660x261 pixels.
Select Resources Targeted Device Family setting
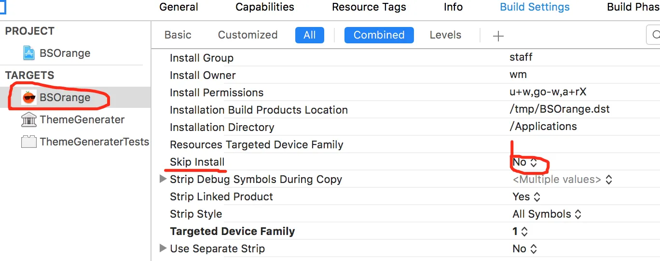[x=257, y=144]
